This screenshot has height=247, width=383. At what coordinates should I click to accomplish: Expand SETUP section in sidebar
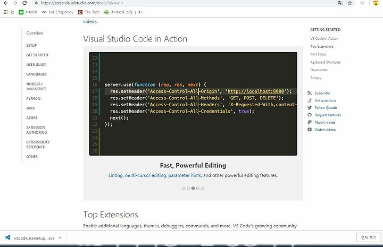click(31, 45)
